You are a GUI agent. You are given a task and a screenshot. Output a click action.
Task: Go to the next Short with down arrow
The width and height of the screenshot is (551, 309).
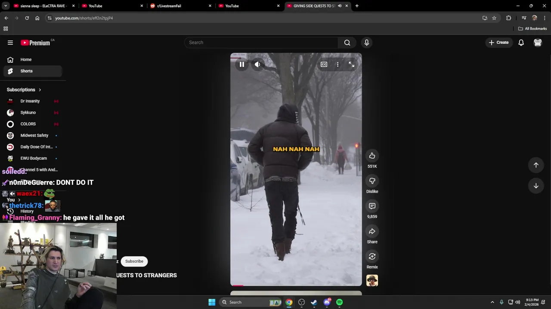[536, 186]
